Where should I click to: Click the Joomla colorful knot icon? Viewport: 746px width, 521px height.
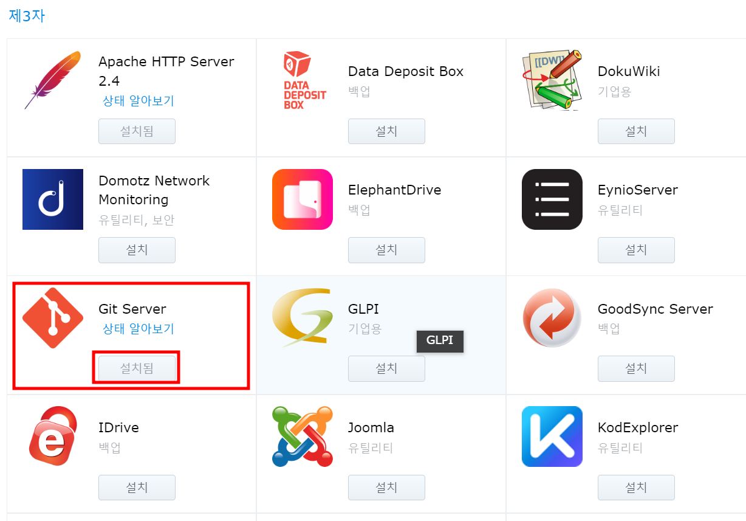point(303,436)
